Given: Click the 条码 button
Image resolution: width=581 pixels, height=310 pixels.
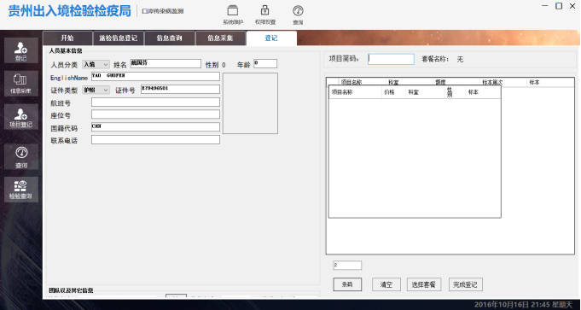Looking at the screenshot, I should pyautogui.click(x=347, y=284).
